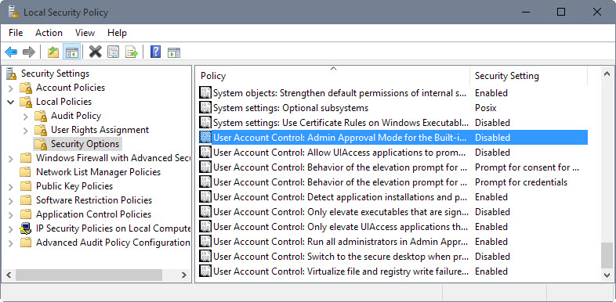Open Help via the blue question mark icon

(x=156, y=52)
